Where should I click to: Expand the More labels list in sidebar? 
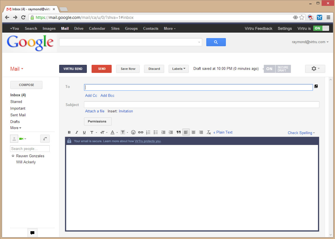click(16, 128)
